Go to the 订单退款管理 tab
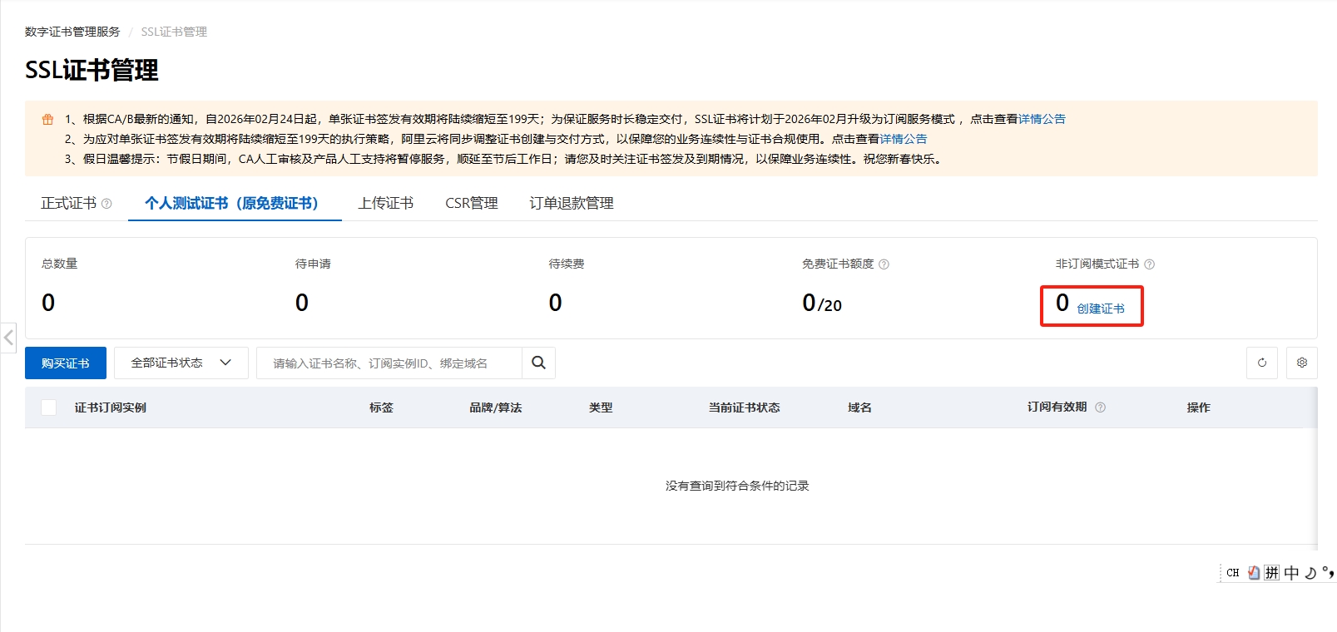 [x=571, y=203]
